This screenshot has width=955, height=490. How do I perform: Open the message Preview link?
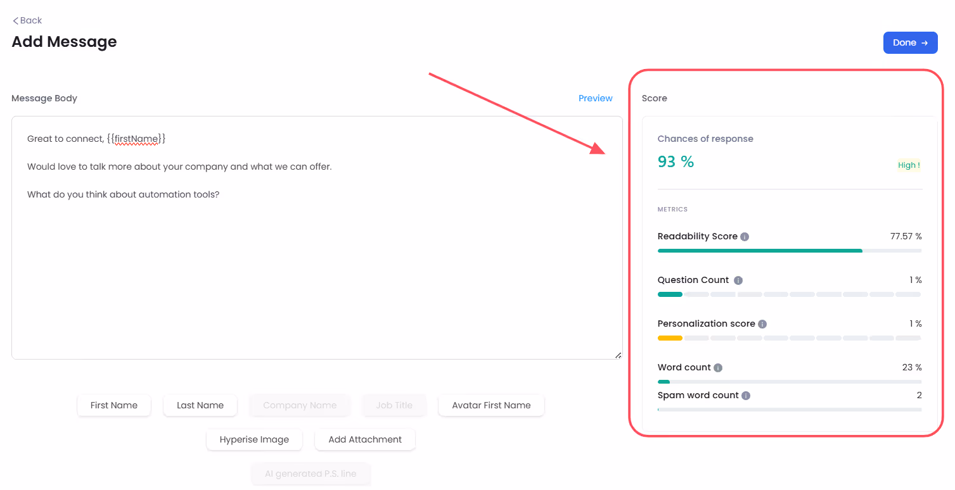point(595,98)
